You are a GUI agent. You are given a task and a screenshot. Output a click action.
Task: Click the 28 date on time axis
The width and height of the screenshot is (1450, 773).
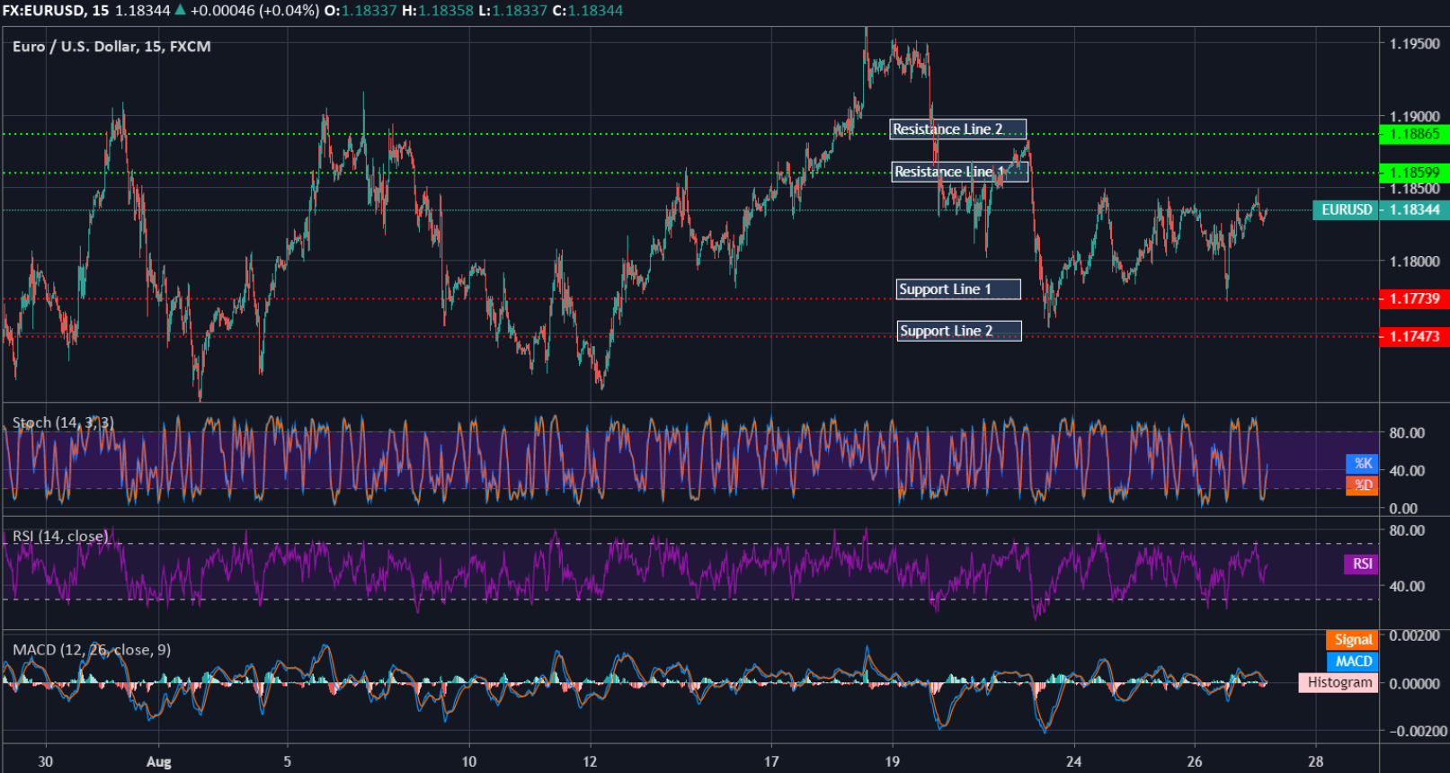point(1315,762)
